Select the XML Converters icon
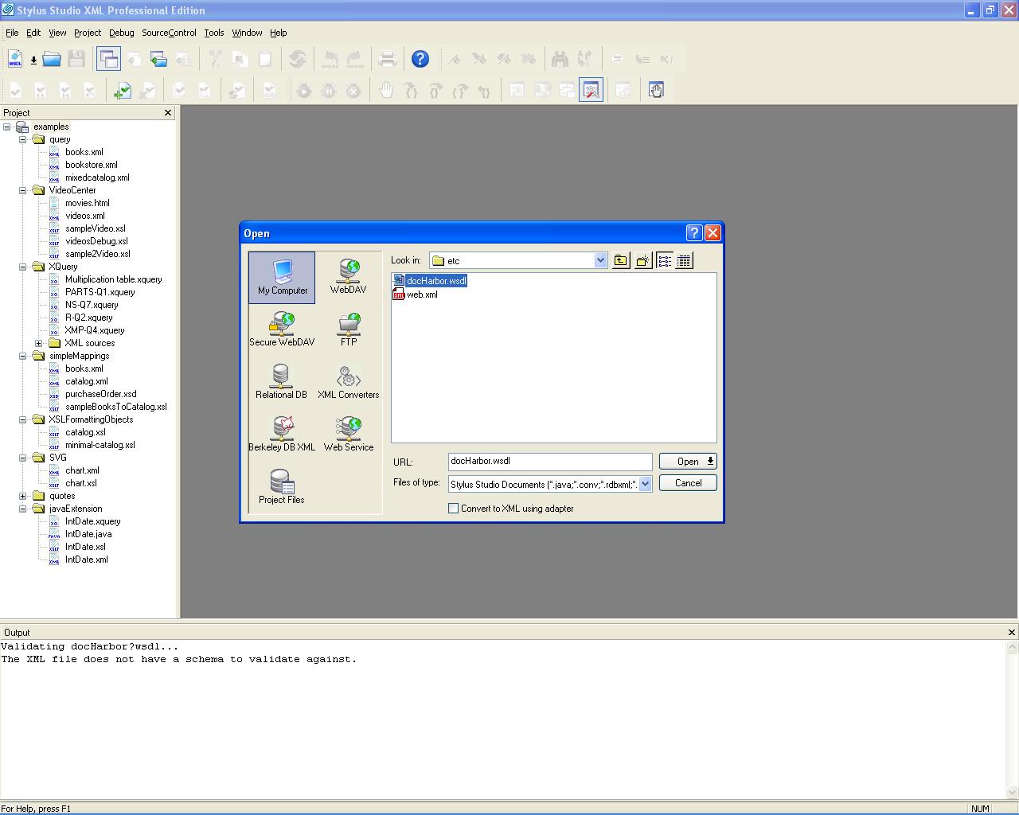Image resolution: width=1019 pixels, height=815 pixels. coord(349,381)
